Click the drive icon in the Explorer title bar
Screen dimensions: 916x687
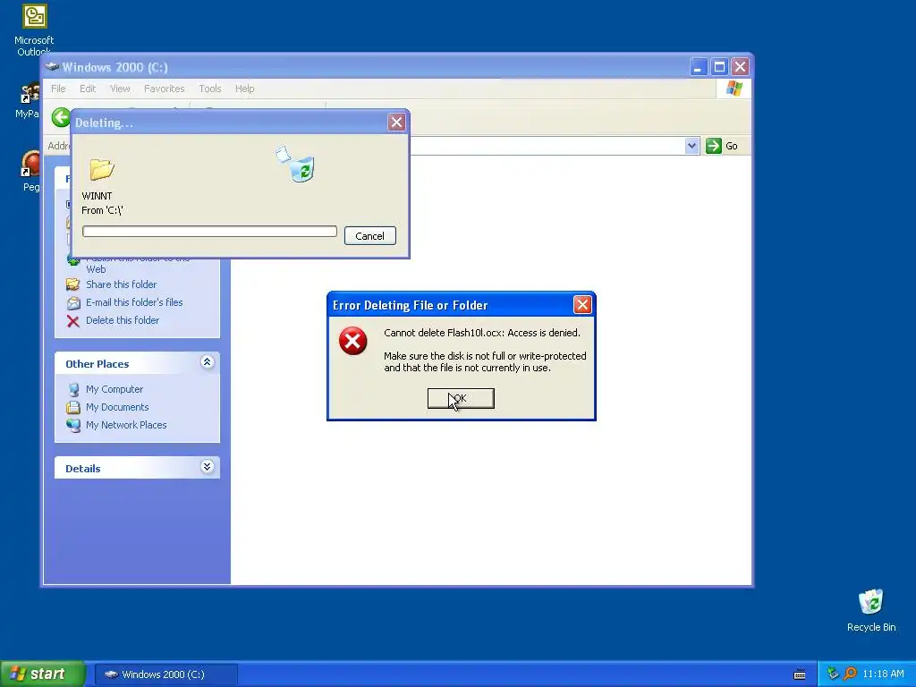point(52,66)
